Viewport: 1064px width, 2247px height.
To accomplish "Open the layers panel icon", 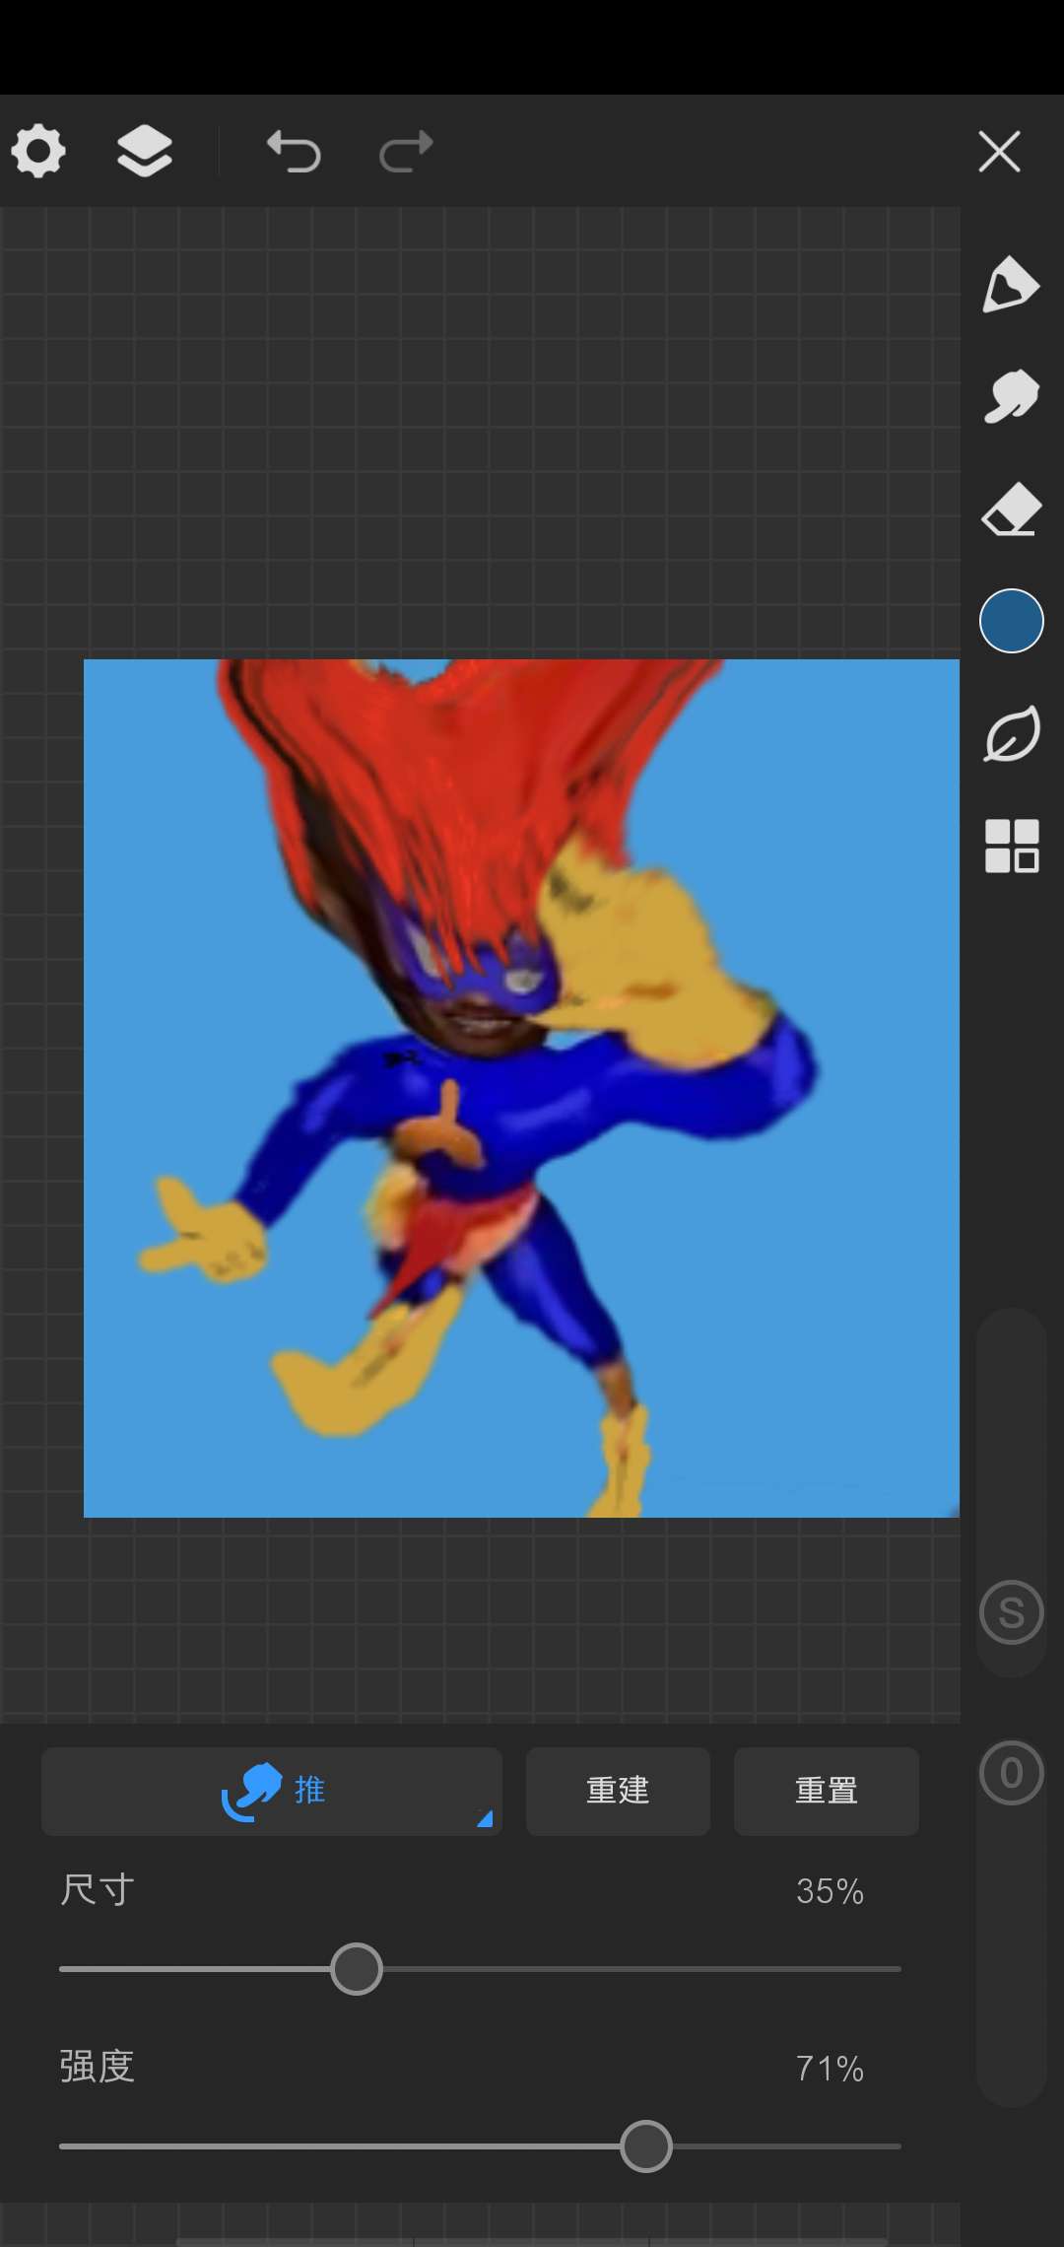I will (x=145, y=152).
